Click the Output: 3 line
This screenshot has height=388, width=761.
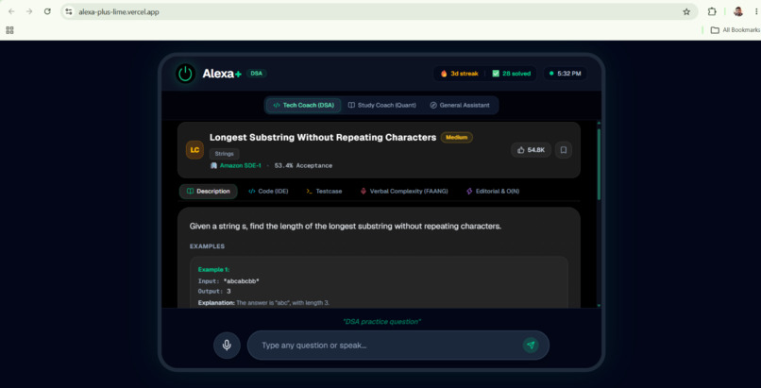214,292
